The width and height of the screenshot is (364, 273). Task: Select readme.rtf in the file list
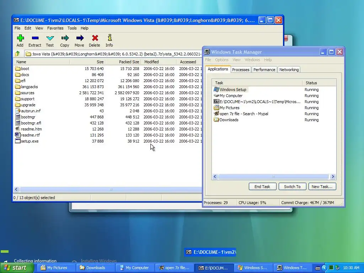[x=27, y=135]
